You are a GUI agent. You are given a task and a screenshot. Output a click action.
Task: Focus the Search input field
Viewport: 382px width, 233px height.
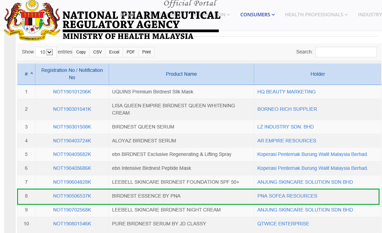(x=346, y=52)
